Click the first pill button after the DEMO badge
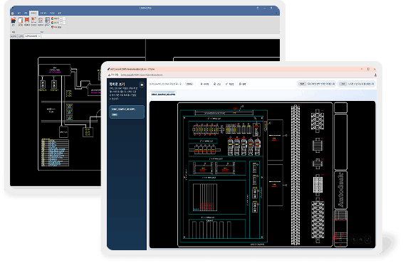The width and height of the screenshot is (408, 263). coord(204,84)
